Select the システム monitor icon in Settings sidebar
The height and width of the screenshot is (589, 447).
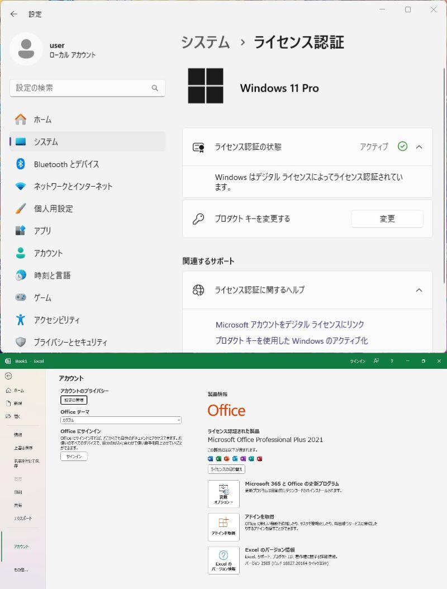point(21,141)
